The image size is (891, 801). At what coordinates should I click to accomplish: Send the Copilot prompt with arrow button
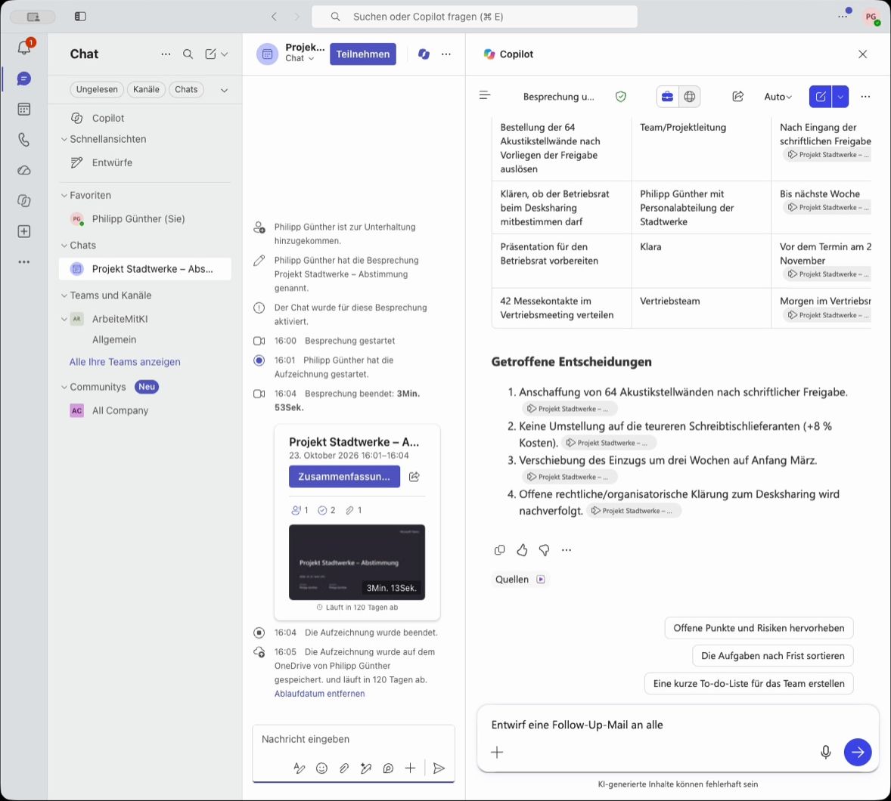(858, 752)
